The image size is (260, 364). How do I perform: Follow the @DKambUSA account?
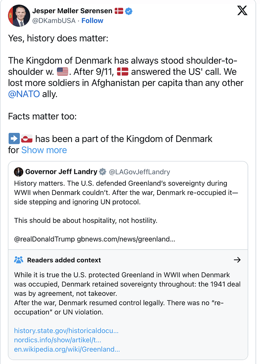pos(92,21)
